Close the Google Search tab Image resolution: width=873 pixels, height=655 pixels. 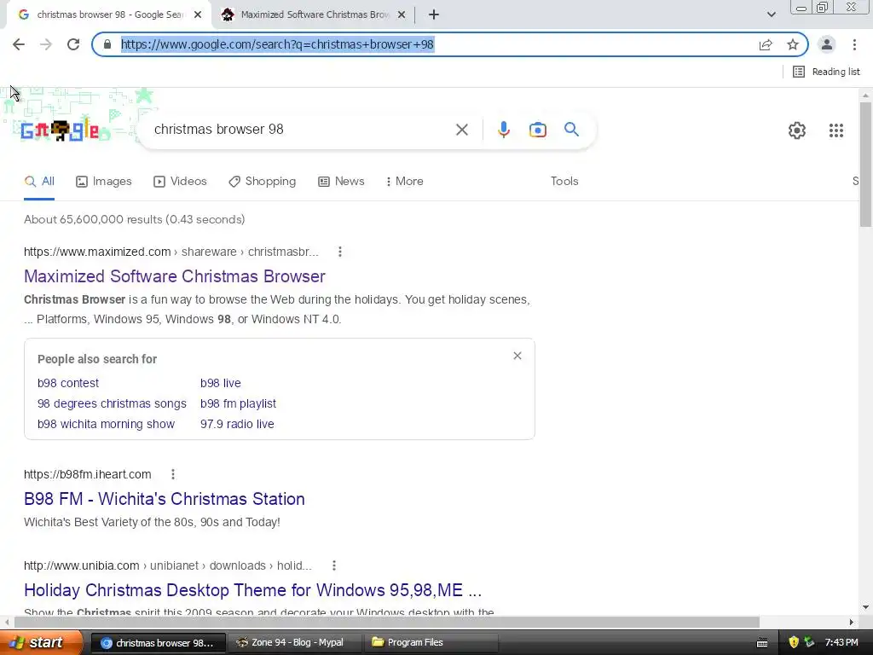coord(198,15)
